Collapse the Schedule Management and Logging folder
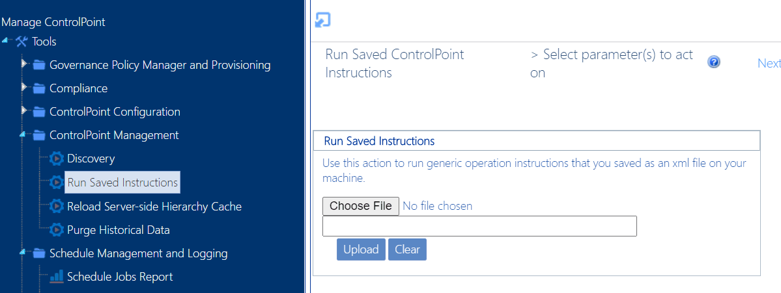 [23, 253]
